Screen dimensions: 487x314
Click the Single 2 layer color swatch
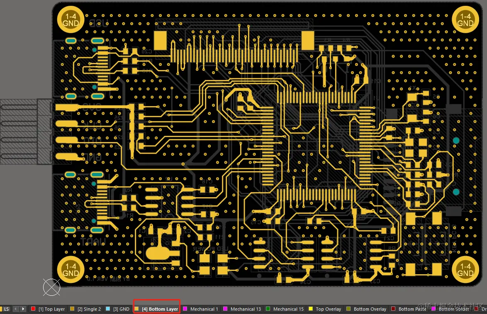[72, 309]
